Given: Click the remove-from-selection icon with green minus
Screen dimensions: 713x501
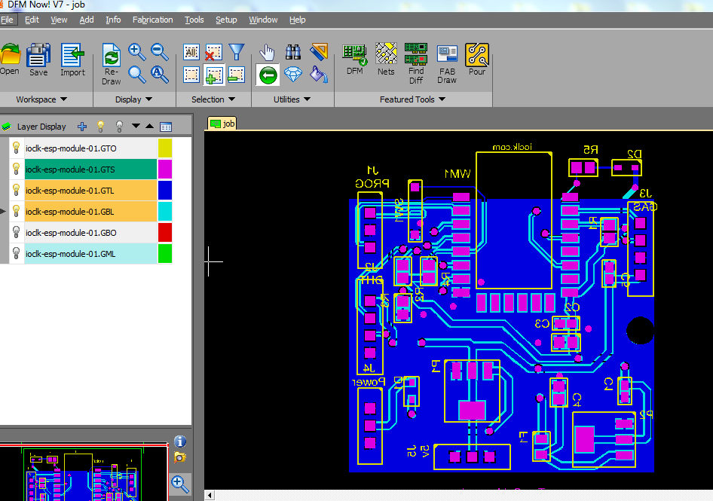Looking at the screenshot, I should point(237,75).
